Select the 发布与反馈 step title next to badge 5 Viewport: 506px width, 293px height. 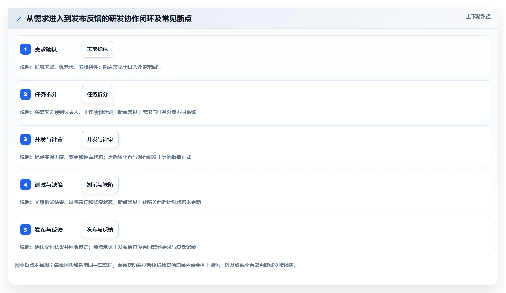pos(49,230)
